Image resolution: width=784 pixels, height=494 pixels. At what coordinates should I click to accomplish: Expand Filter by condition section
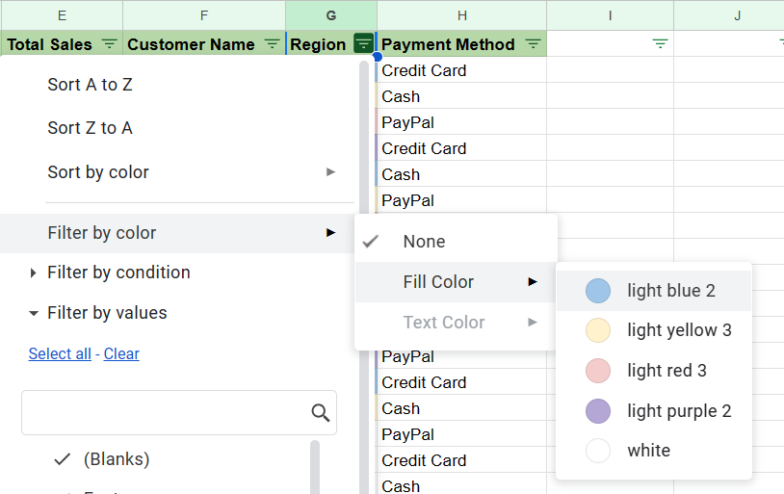pos(33,273)
